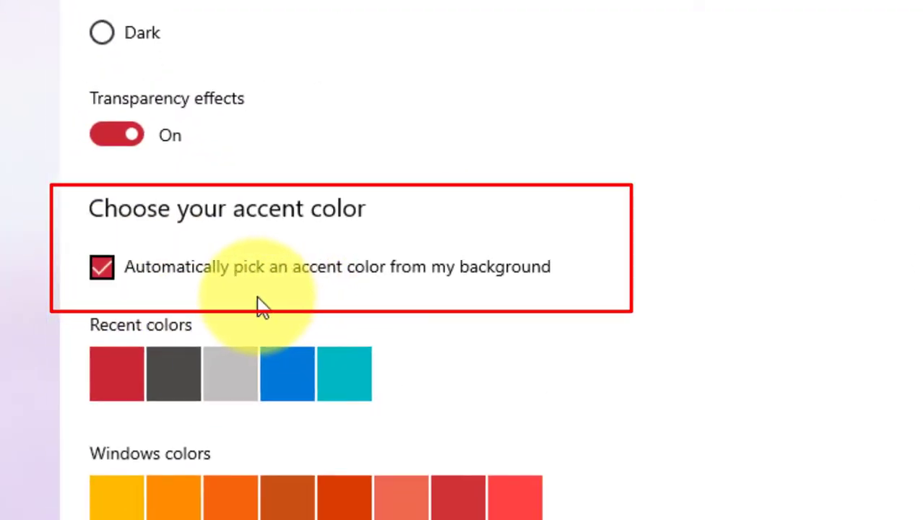Image resolution: width=923 pixels, height=520 pixels.
Task: Uncheck automatic accent color checkbox
Action: point(102,267)
